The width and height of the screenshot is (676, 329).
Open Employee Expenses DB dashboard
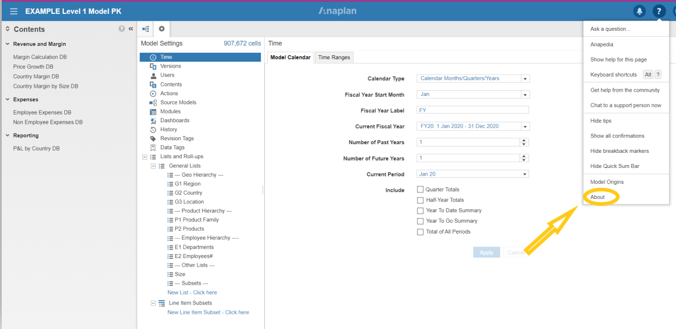tap(42, 113)
